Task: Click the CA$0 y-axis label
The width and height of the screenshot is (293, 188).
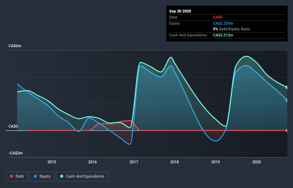Action: click(x=13, y=127)
